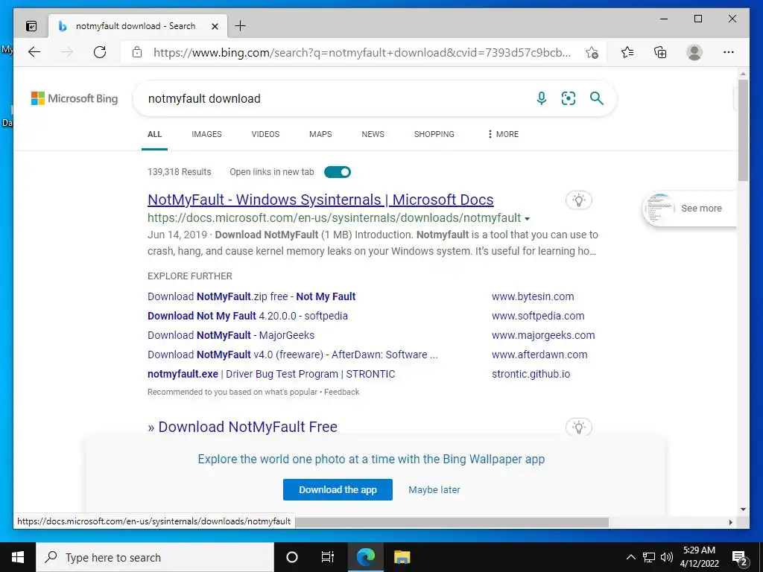Click the Windows taskbar search box

tap(155, 557)
